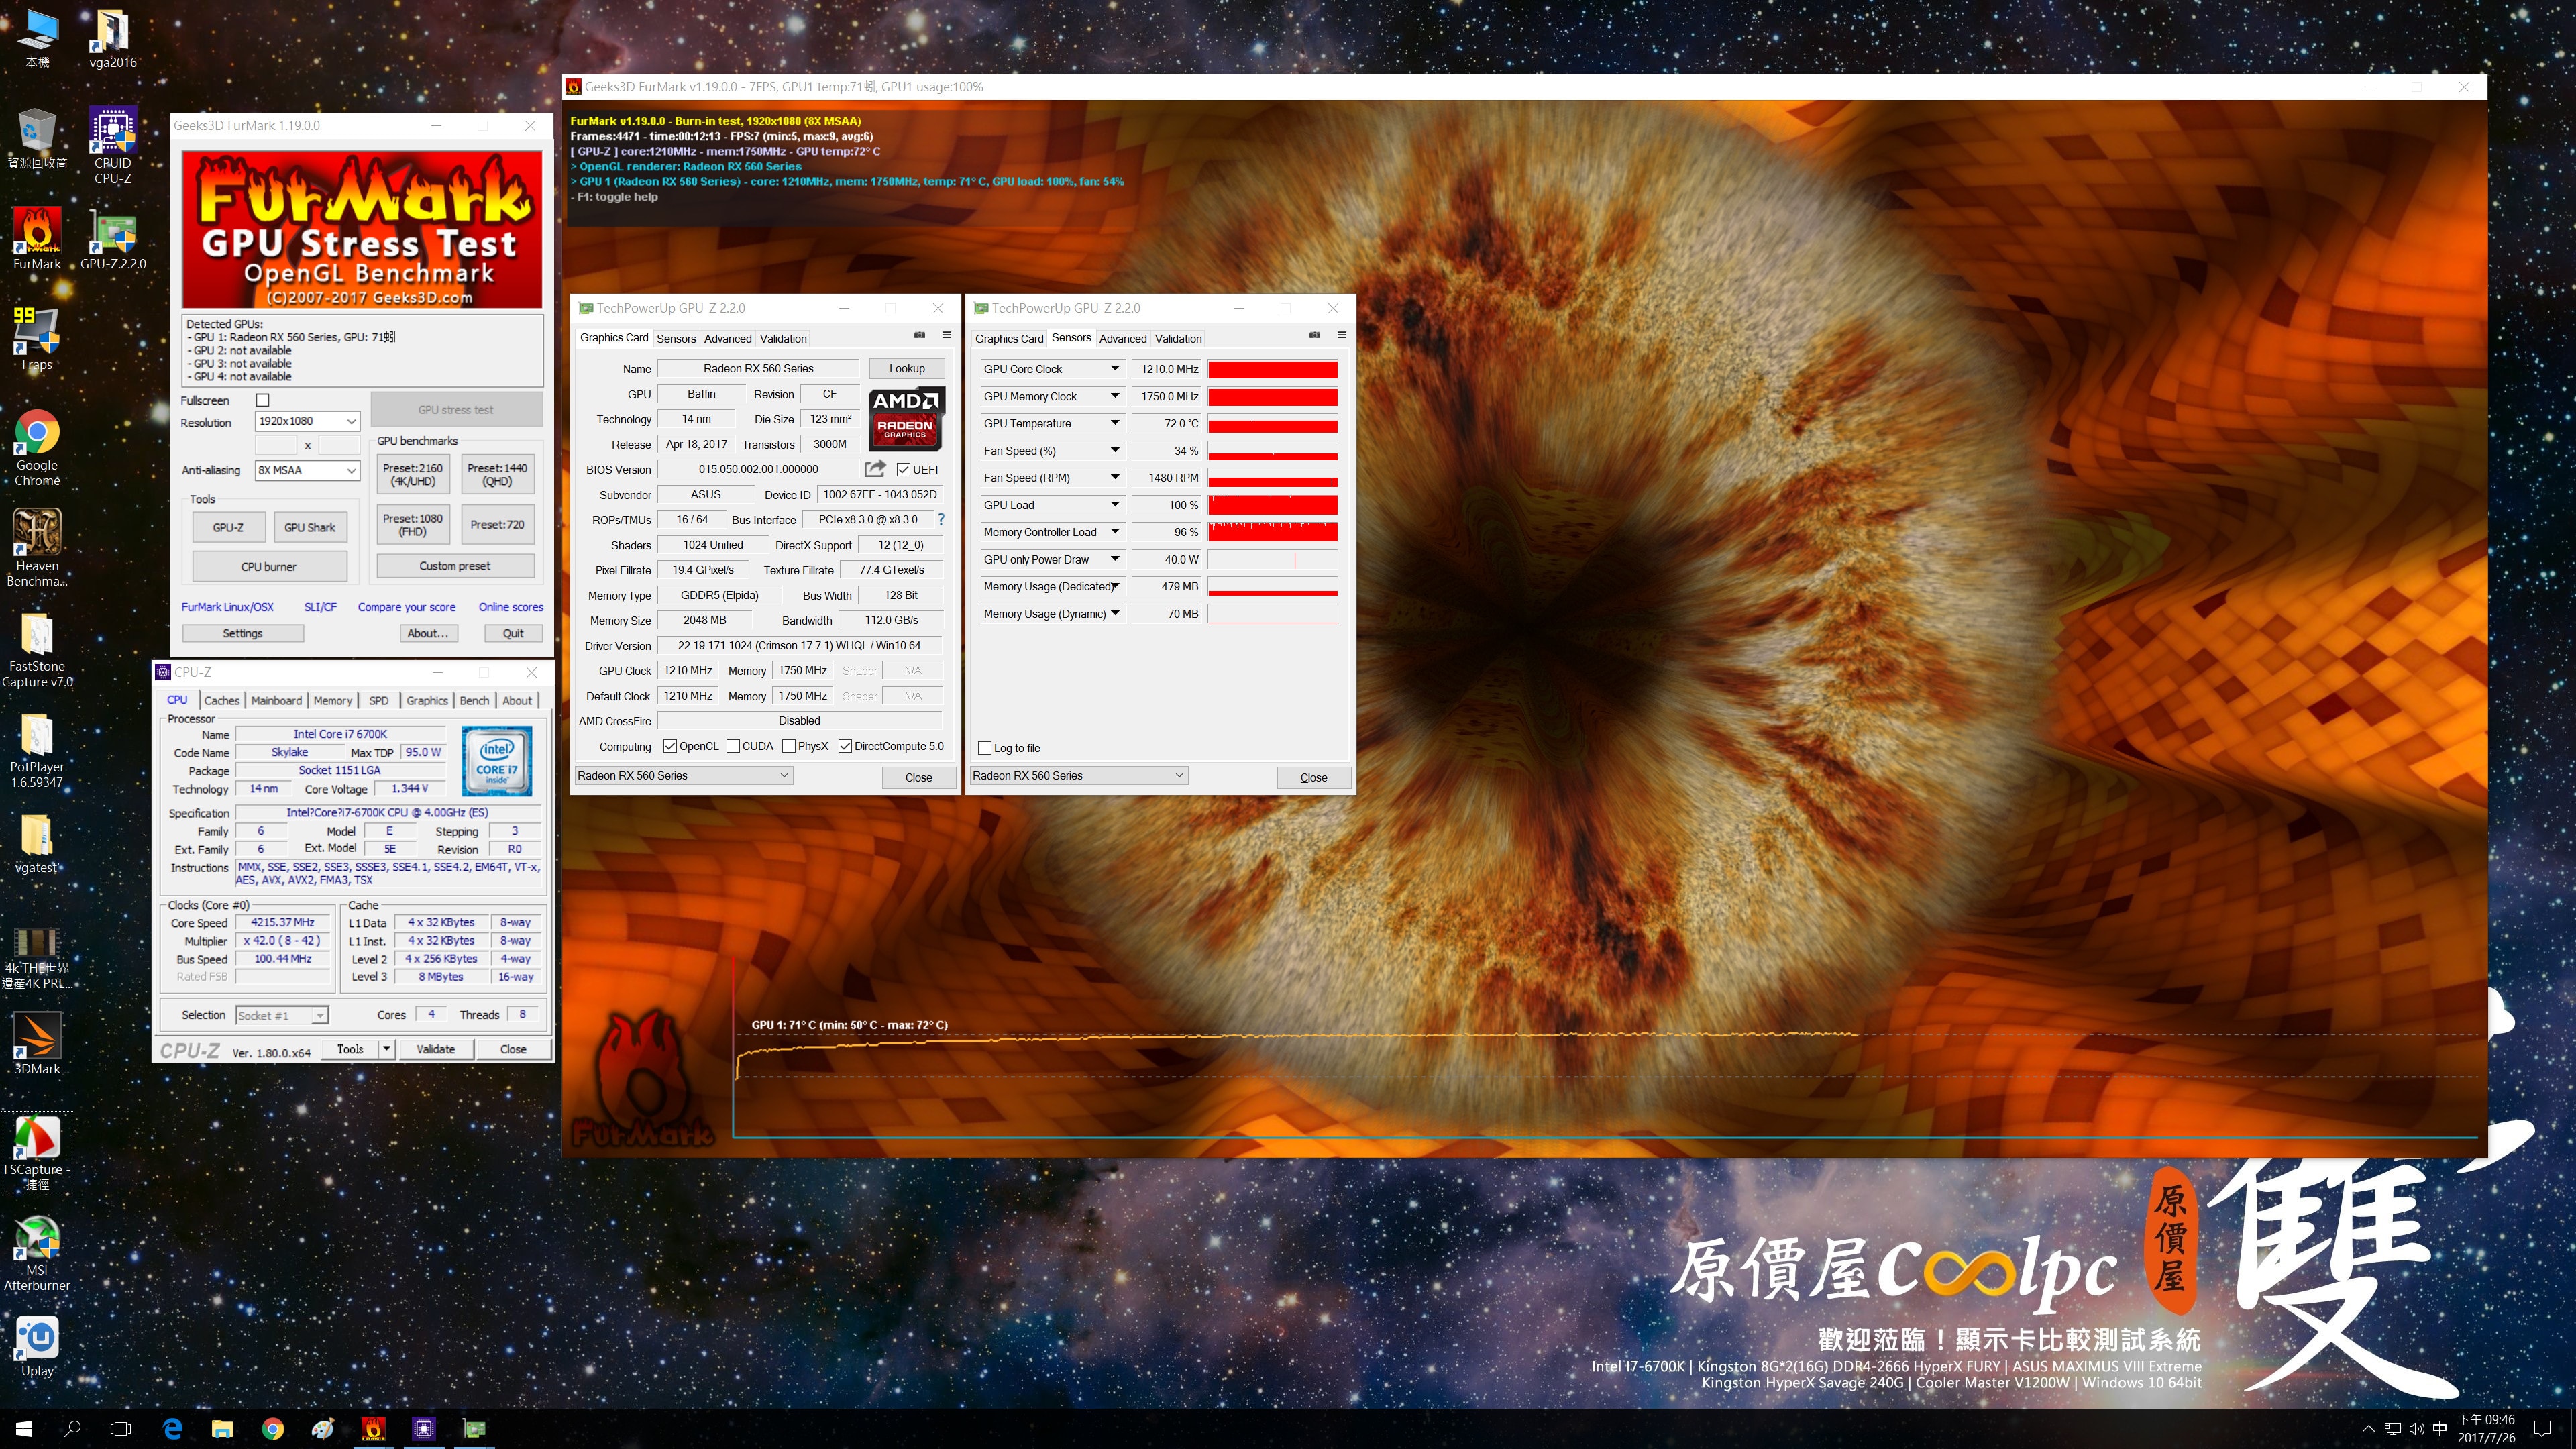Image resolution: width=2576 pixels, height=1449 pixels.
Task: Click the Custom preset button
Action: click(x=455, y=566)
